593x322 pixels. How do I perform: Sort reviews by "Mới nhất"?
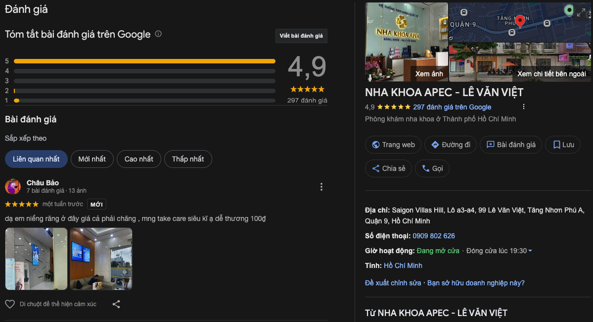click(92, 159)
